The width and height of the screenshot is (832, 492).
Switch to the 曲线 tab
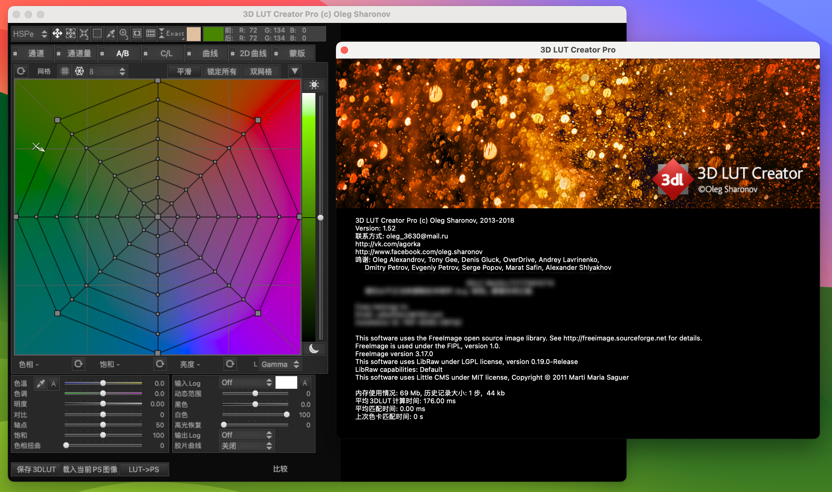coord(206,53)
